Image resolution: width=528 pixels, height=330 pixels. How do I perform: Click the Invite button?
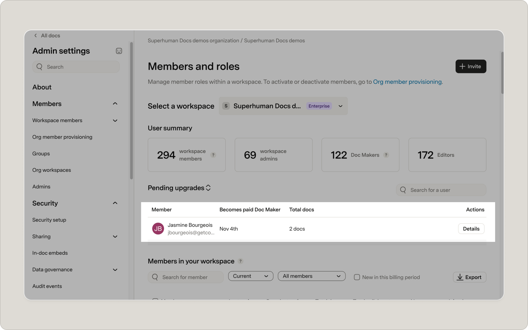click(x=471, y=66)
